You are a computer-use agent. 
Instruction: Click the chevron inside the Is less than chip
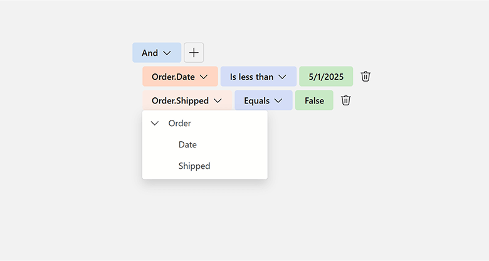click(282, 77)
